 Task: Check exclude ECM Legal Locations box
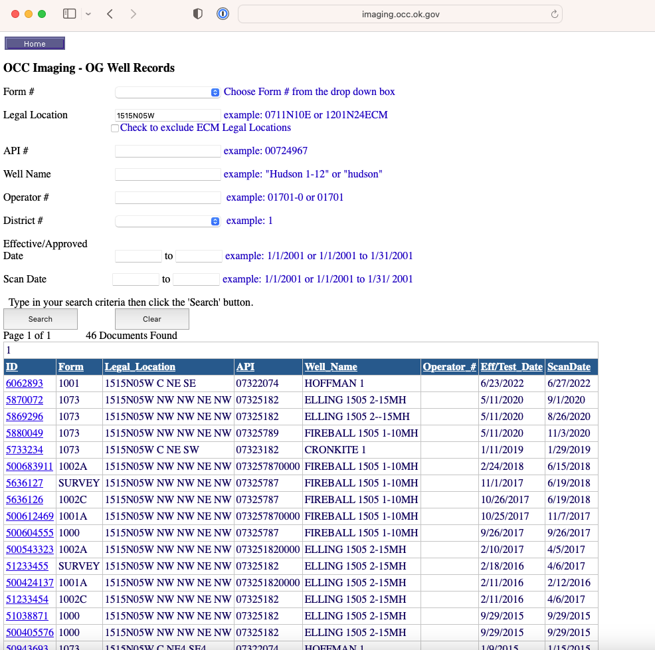[x=114, y=128]
